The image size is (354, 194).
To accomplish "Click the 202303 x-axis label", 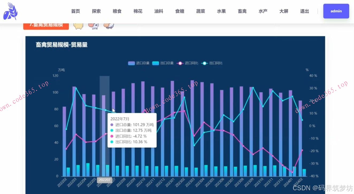I will 190,182.
